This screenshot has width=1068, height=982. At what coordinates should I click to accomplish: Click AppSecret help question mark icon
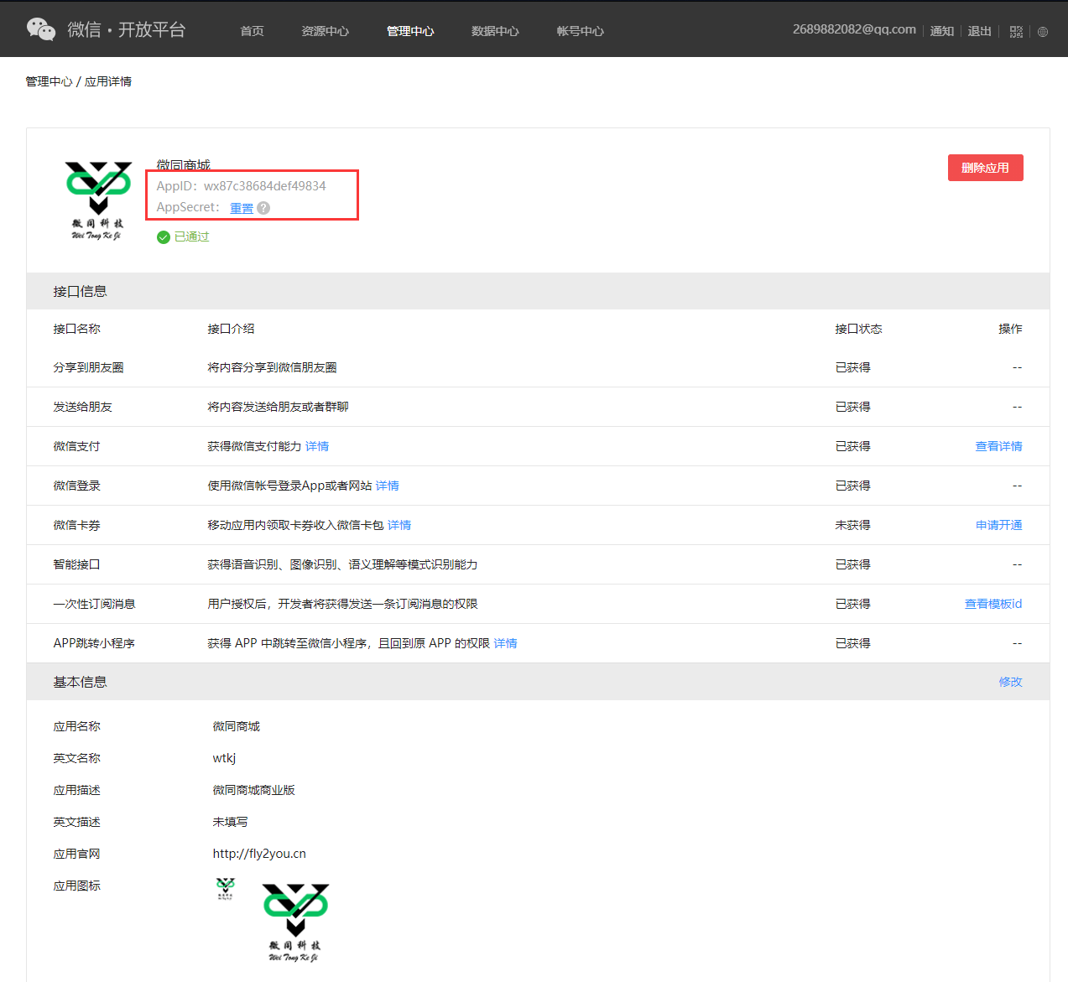click(x=263, y=208)
